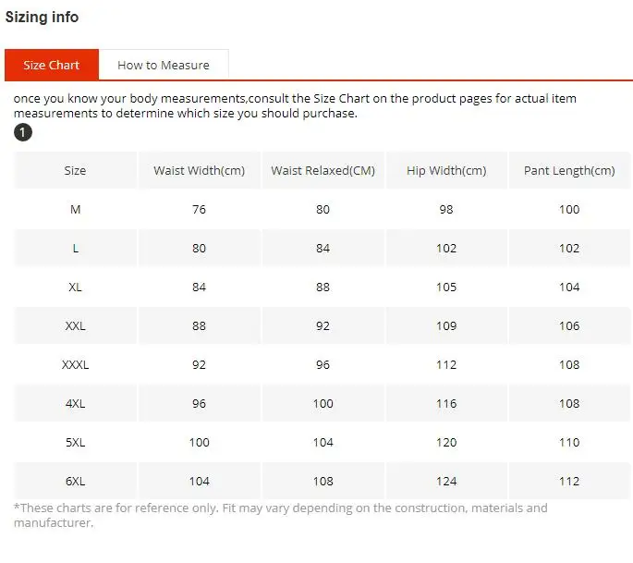The width and height of the screenshot is (633, 563).
Task: Select the 6XL size row label
Action: [75, 481]
